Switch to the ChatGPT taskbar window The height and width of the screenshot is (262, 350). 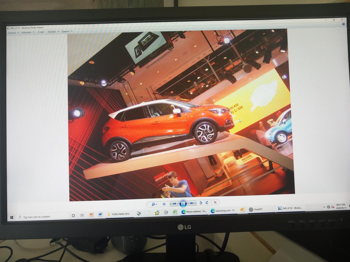[256, 210]
